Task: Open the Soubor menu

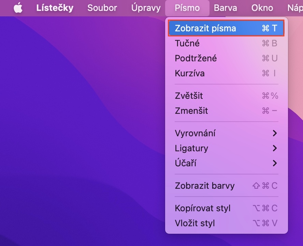Action: tap(102, 8)
